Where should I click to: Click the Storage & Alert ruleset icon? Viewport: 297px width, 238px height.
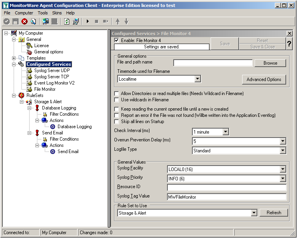[29, 102]
